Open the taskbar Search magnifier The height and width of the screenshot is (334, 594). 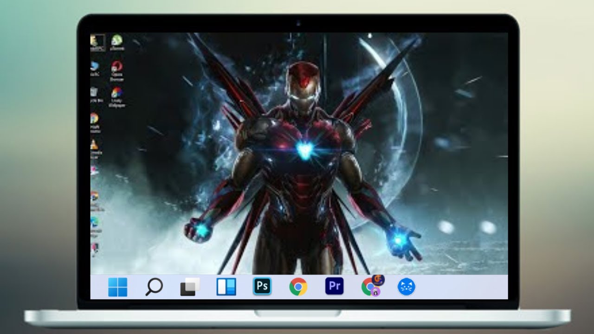[x=154, y=287]
